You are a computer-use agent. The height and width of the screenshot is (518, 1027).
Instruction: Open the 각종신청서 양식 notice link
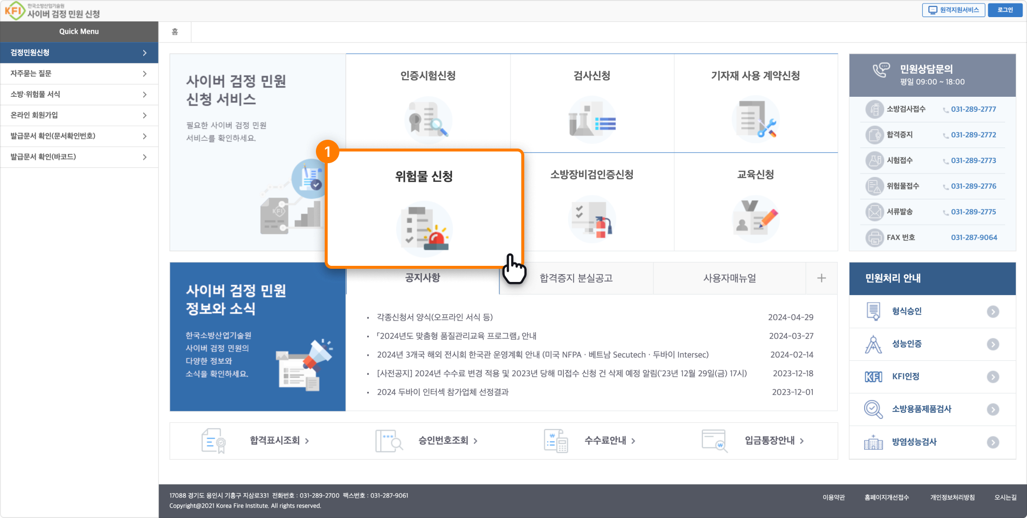tap(435, 317)
